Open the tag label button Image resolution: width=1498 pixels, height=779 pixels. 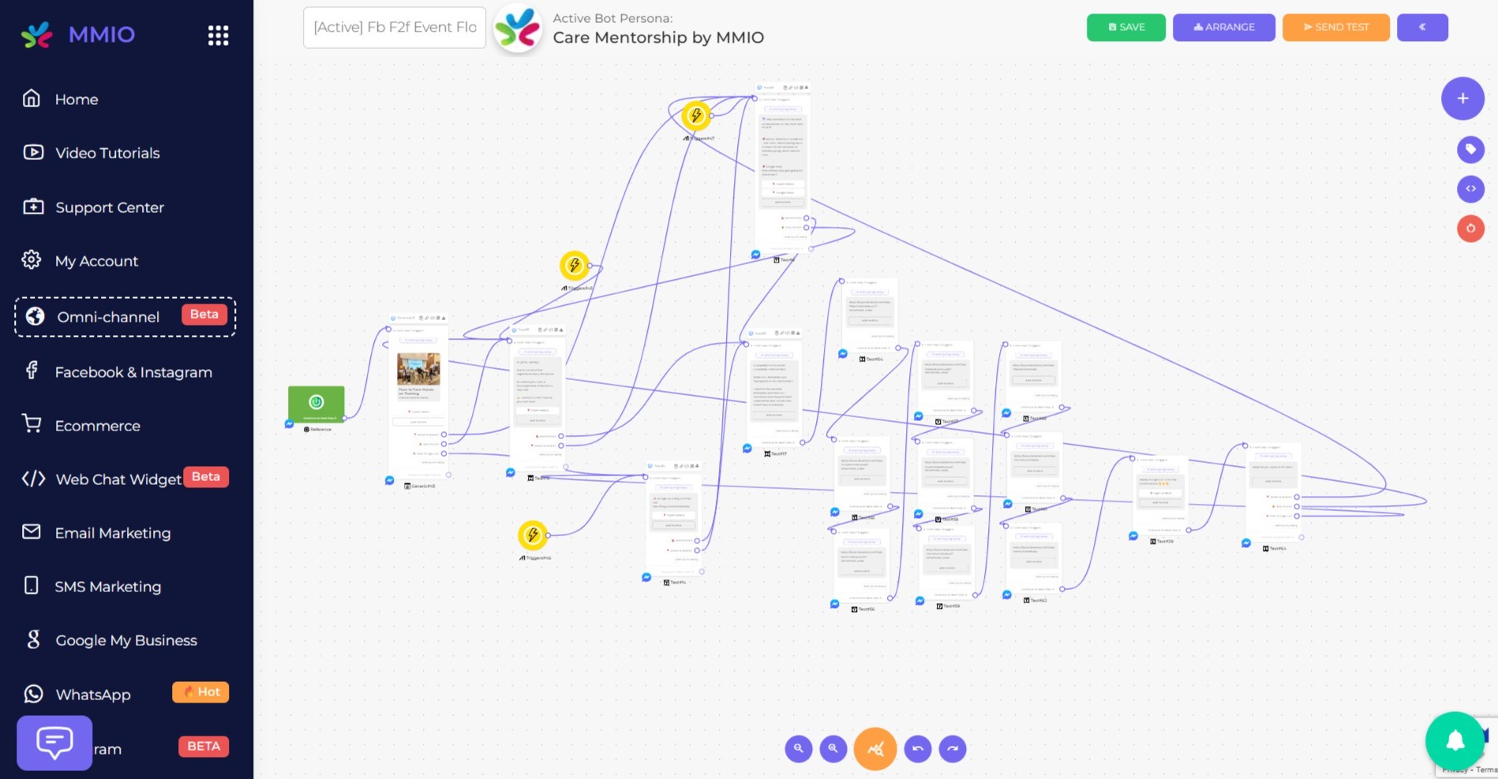[x=1470, y=149]
